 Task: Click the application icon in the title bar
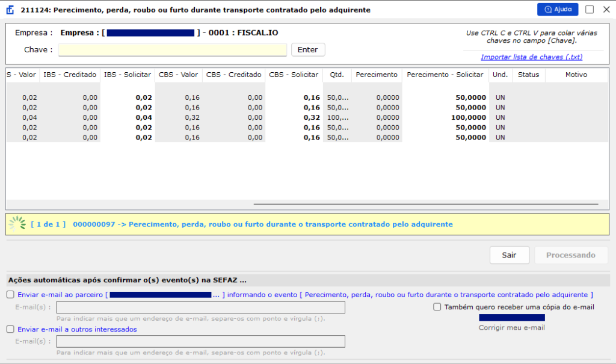pos(10,10)
